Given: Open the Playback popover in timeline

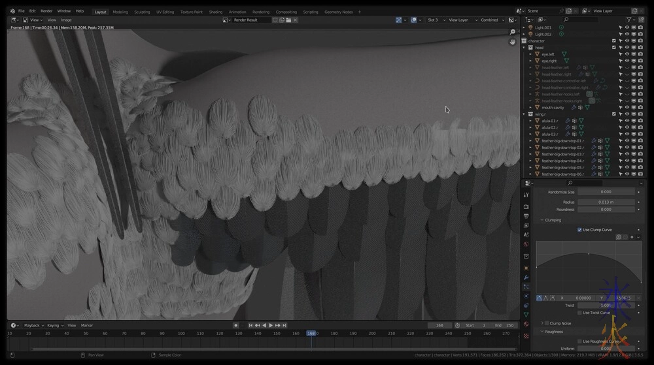Looking at the screenshot, I should [33, 325].
